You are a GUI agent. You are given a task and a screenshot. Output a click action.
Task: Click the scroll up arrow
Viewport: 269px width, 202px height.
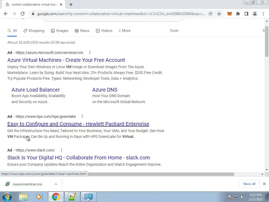(267, 21)
